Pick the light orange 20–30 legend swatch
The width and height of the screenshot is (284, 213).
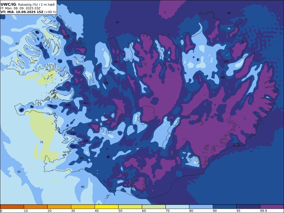(59, 207)
